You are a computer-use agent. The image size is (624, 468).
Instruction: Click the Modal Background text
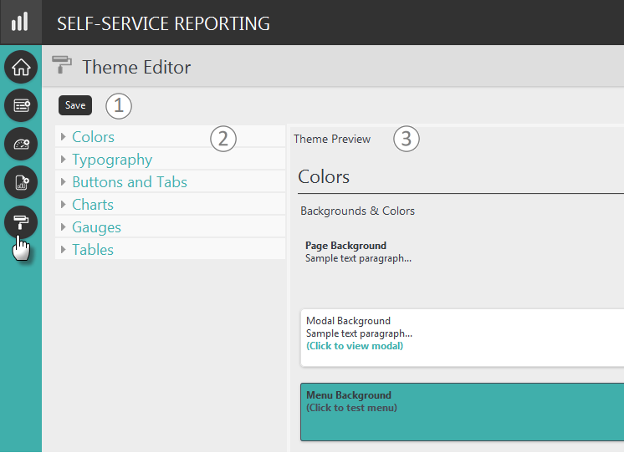[x=348, y=320]
